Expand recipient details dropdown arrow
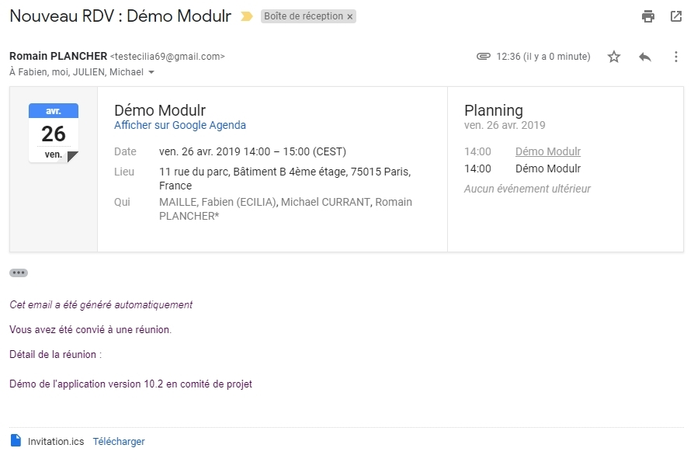Screen dimensions: 694x462 click(x=151, y=72)
